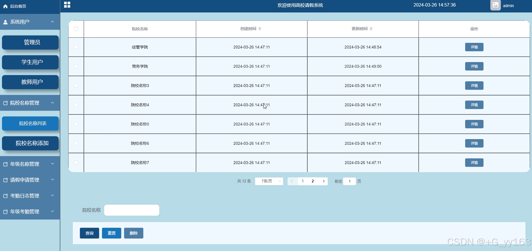The width and height of the screenshot is (532, 251).
Task: Select 院校名称列表 in the sidebar
Action: coord(30,124)
